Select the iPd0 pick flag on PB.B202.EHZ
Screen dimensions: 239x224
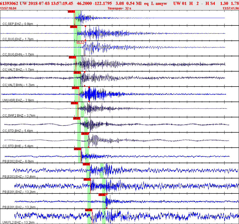pyautogui.click(x=77, y=149)
